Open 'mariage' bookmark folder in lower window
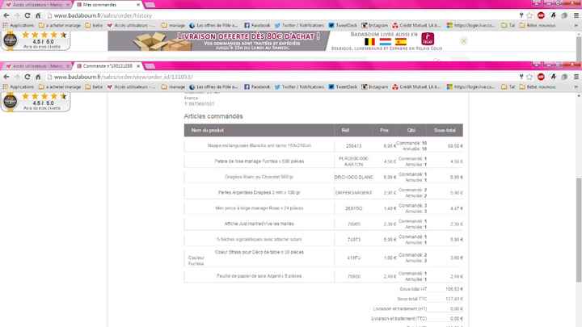 174,86
